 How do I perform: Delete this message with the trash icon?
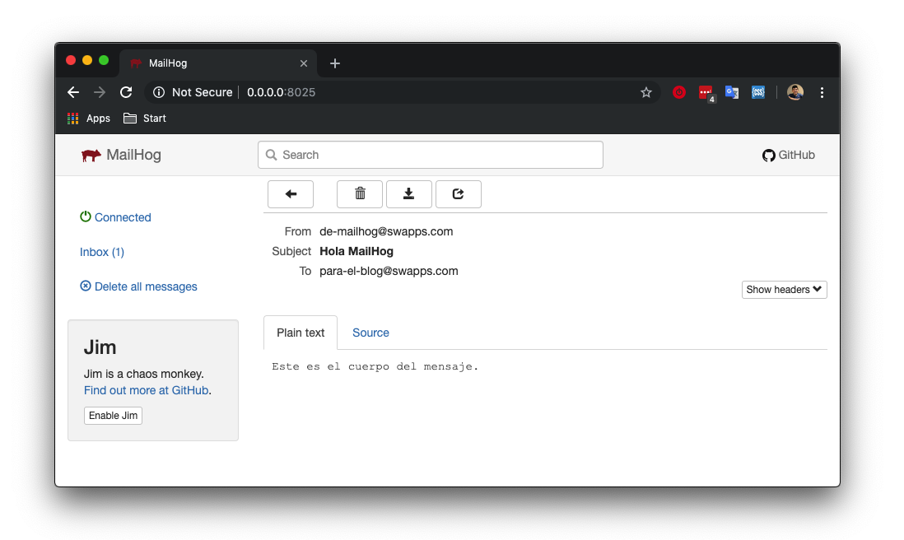pyautogui.click(x=360, y=194)
